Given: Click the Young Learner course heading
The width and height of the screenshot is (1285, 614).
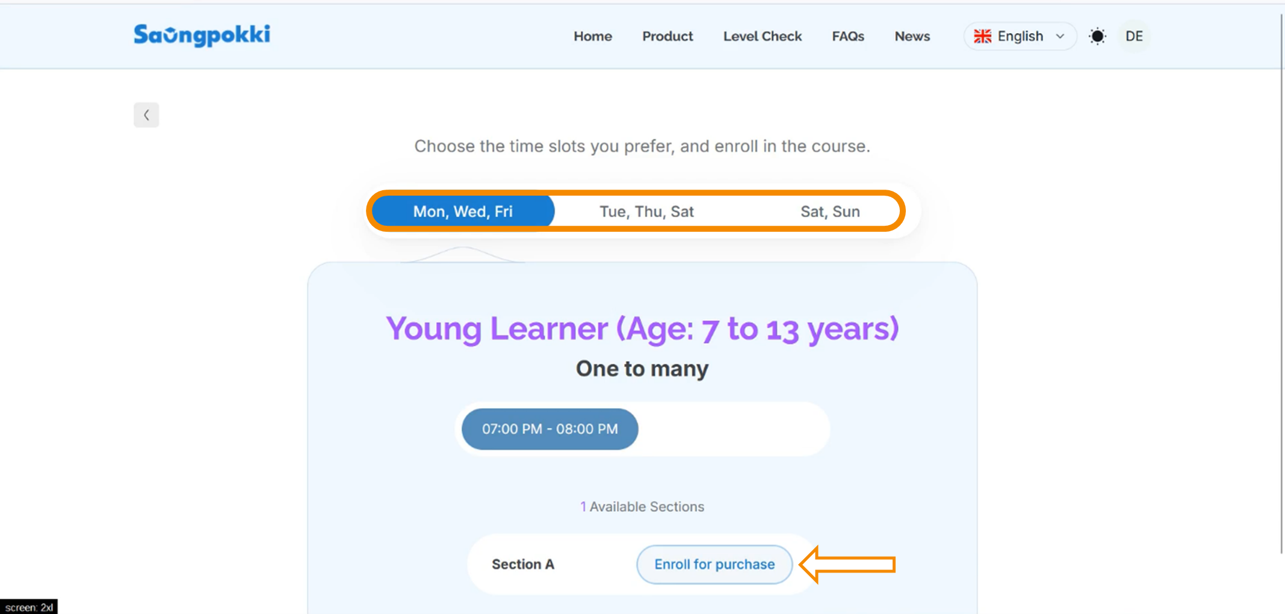Looking at the screenshot, I should click(x=642, y=329).
